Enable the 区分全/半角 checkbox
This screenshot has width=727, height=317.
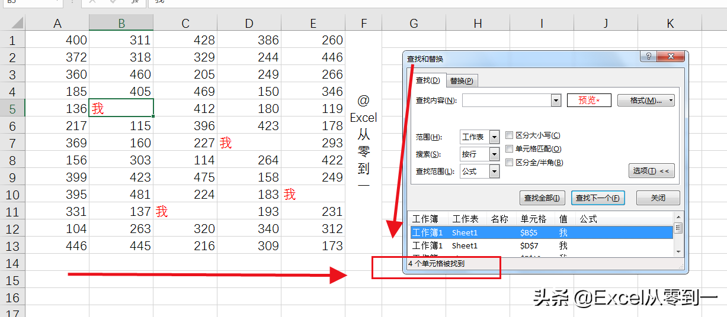pos(510,163)
